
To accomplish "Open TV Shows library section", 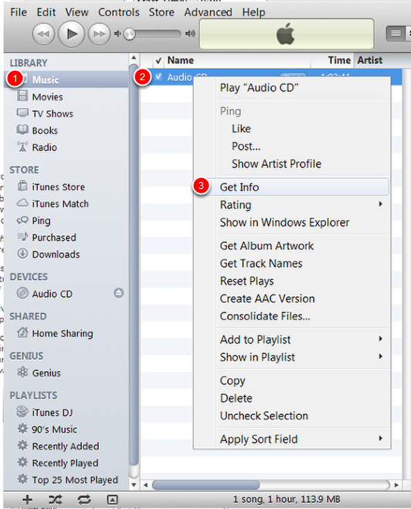I will [53, 113].
